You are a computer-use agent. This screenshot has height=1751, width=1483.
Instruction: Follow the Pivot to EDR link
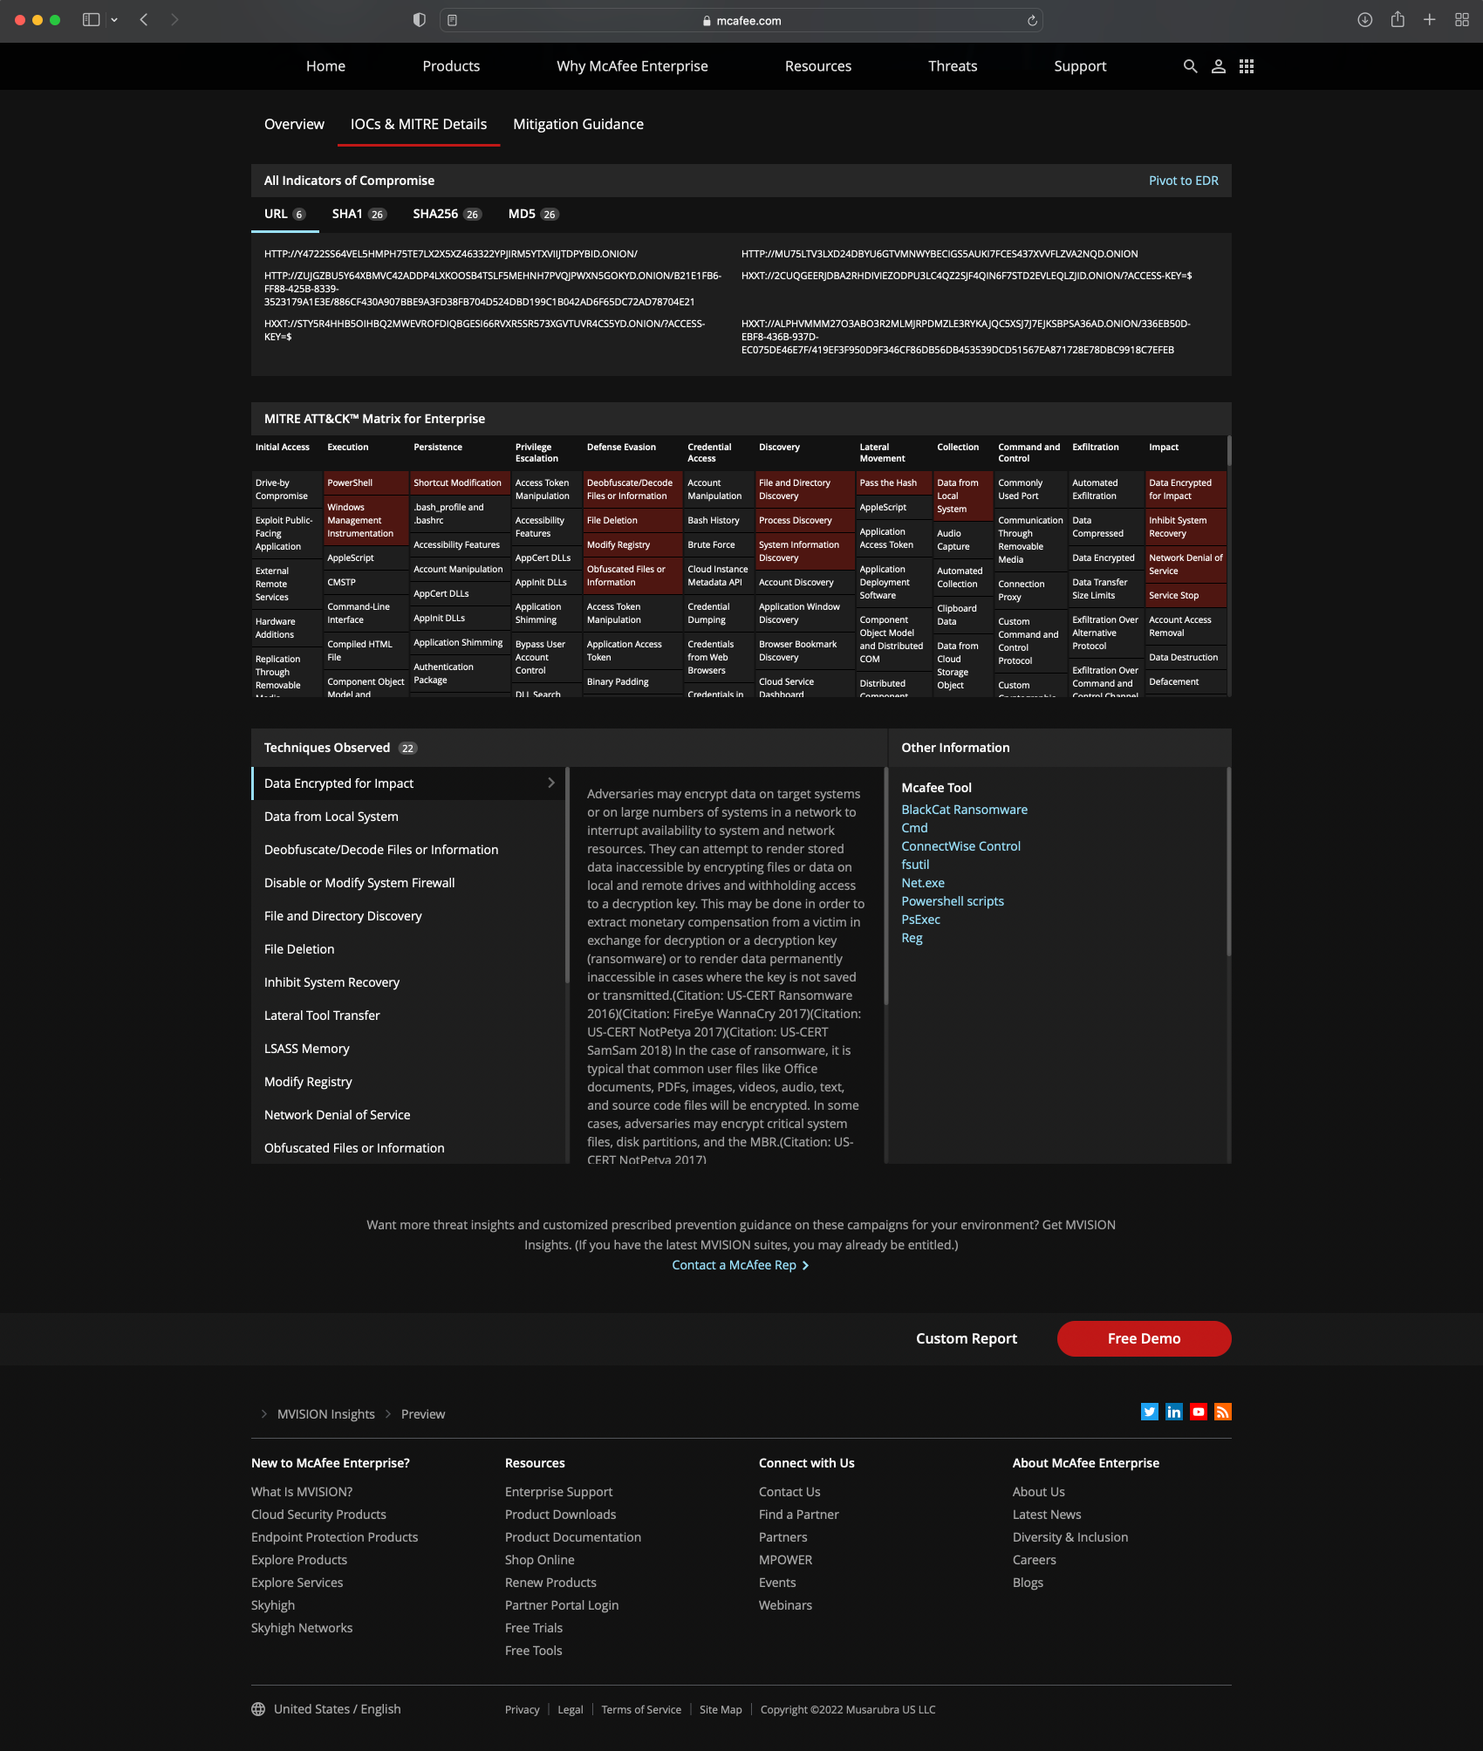pyautogui.click(x=1183, y=181)
